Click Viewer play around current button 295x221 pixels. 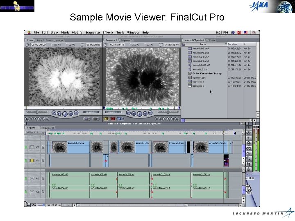71,114
